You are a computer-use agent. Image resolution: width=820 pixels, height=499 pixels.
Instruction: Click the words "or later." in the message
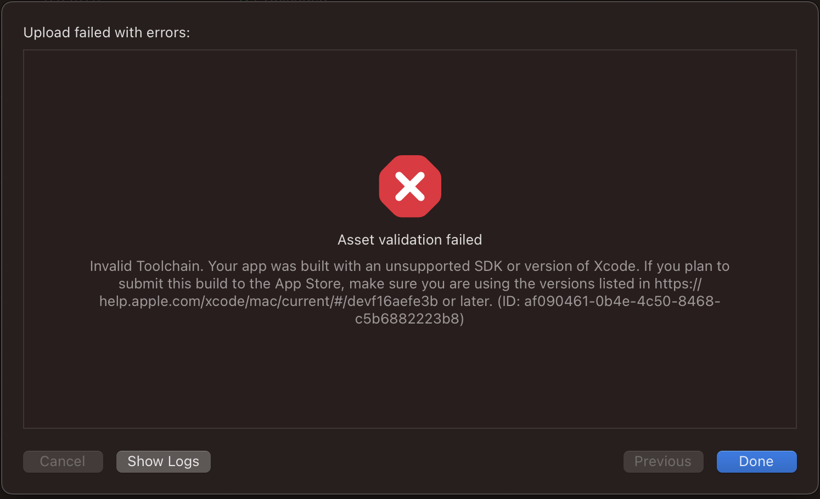468,301
